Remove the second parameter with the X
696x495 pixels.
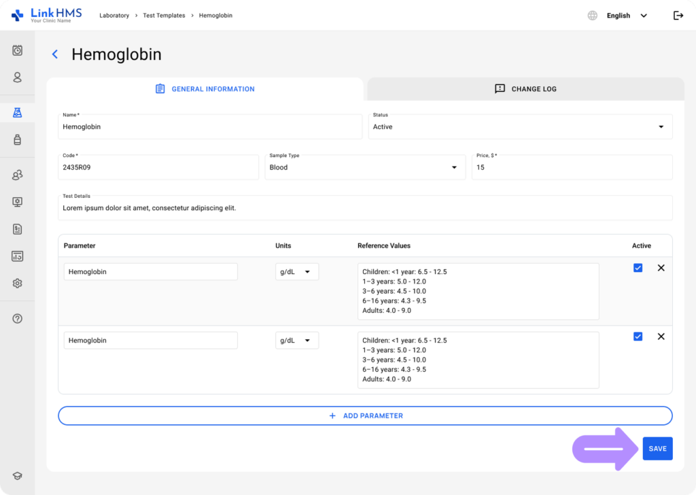[661, 336]
